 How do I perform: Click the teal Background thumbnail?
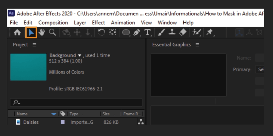pyautogui.click(x=28, y=67)
